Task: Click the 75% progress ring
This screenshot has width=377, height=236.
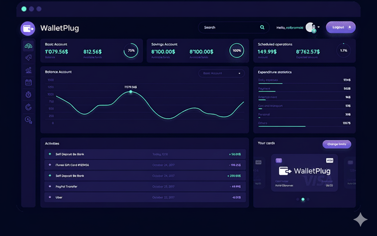Action: [x=131, y=50]
